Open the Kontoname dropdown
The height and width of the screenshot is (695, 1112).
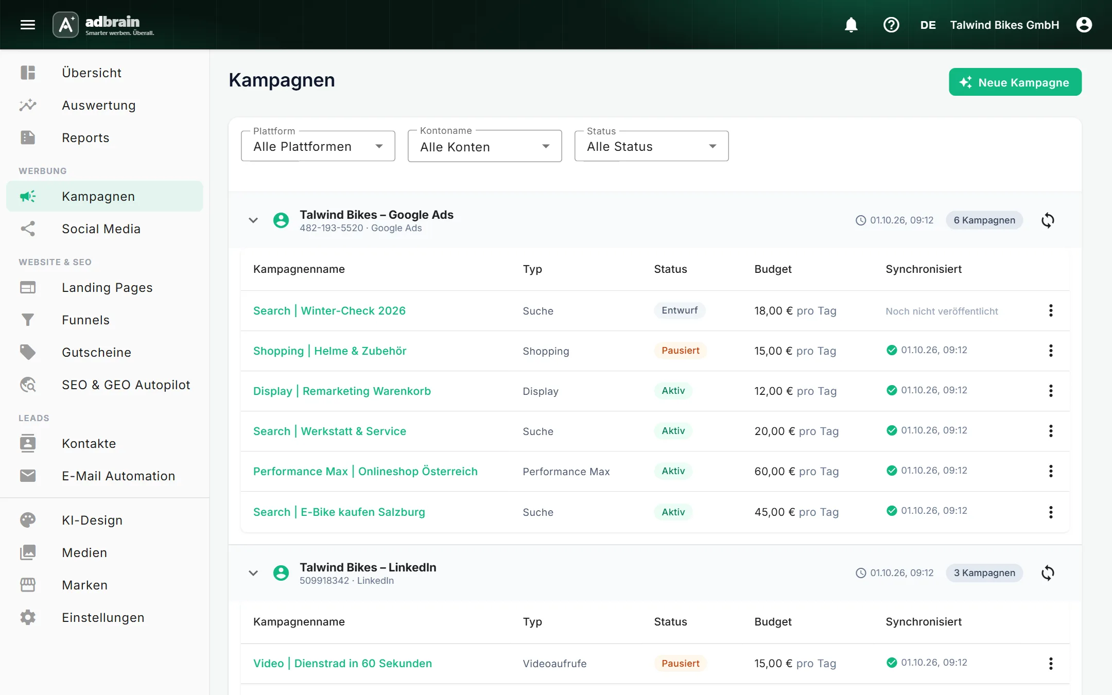pos(485,146)
